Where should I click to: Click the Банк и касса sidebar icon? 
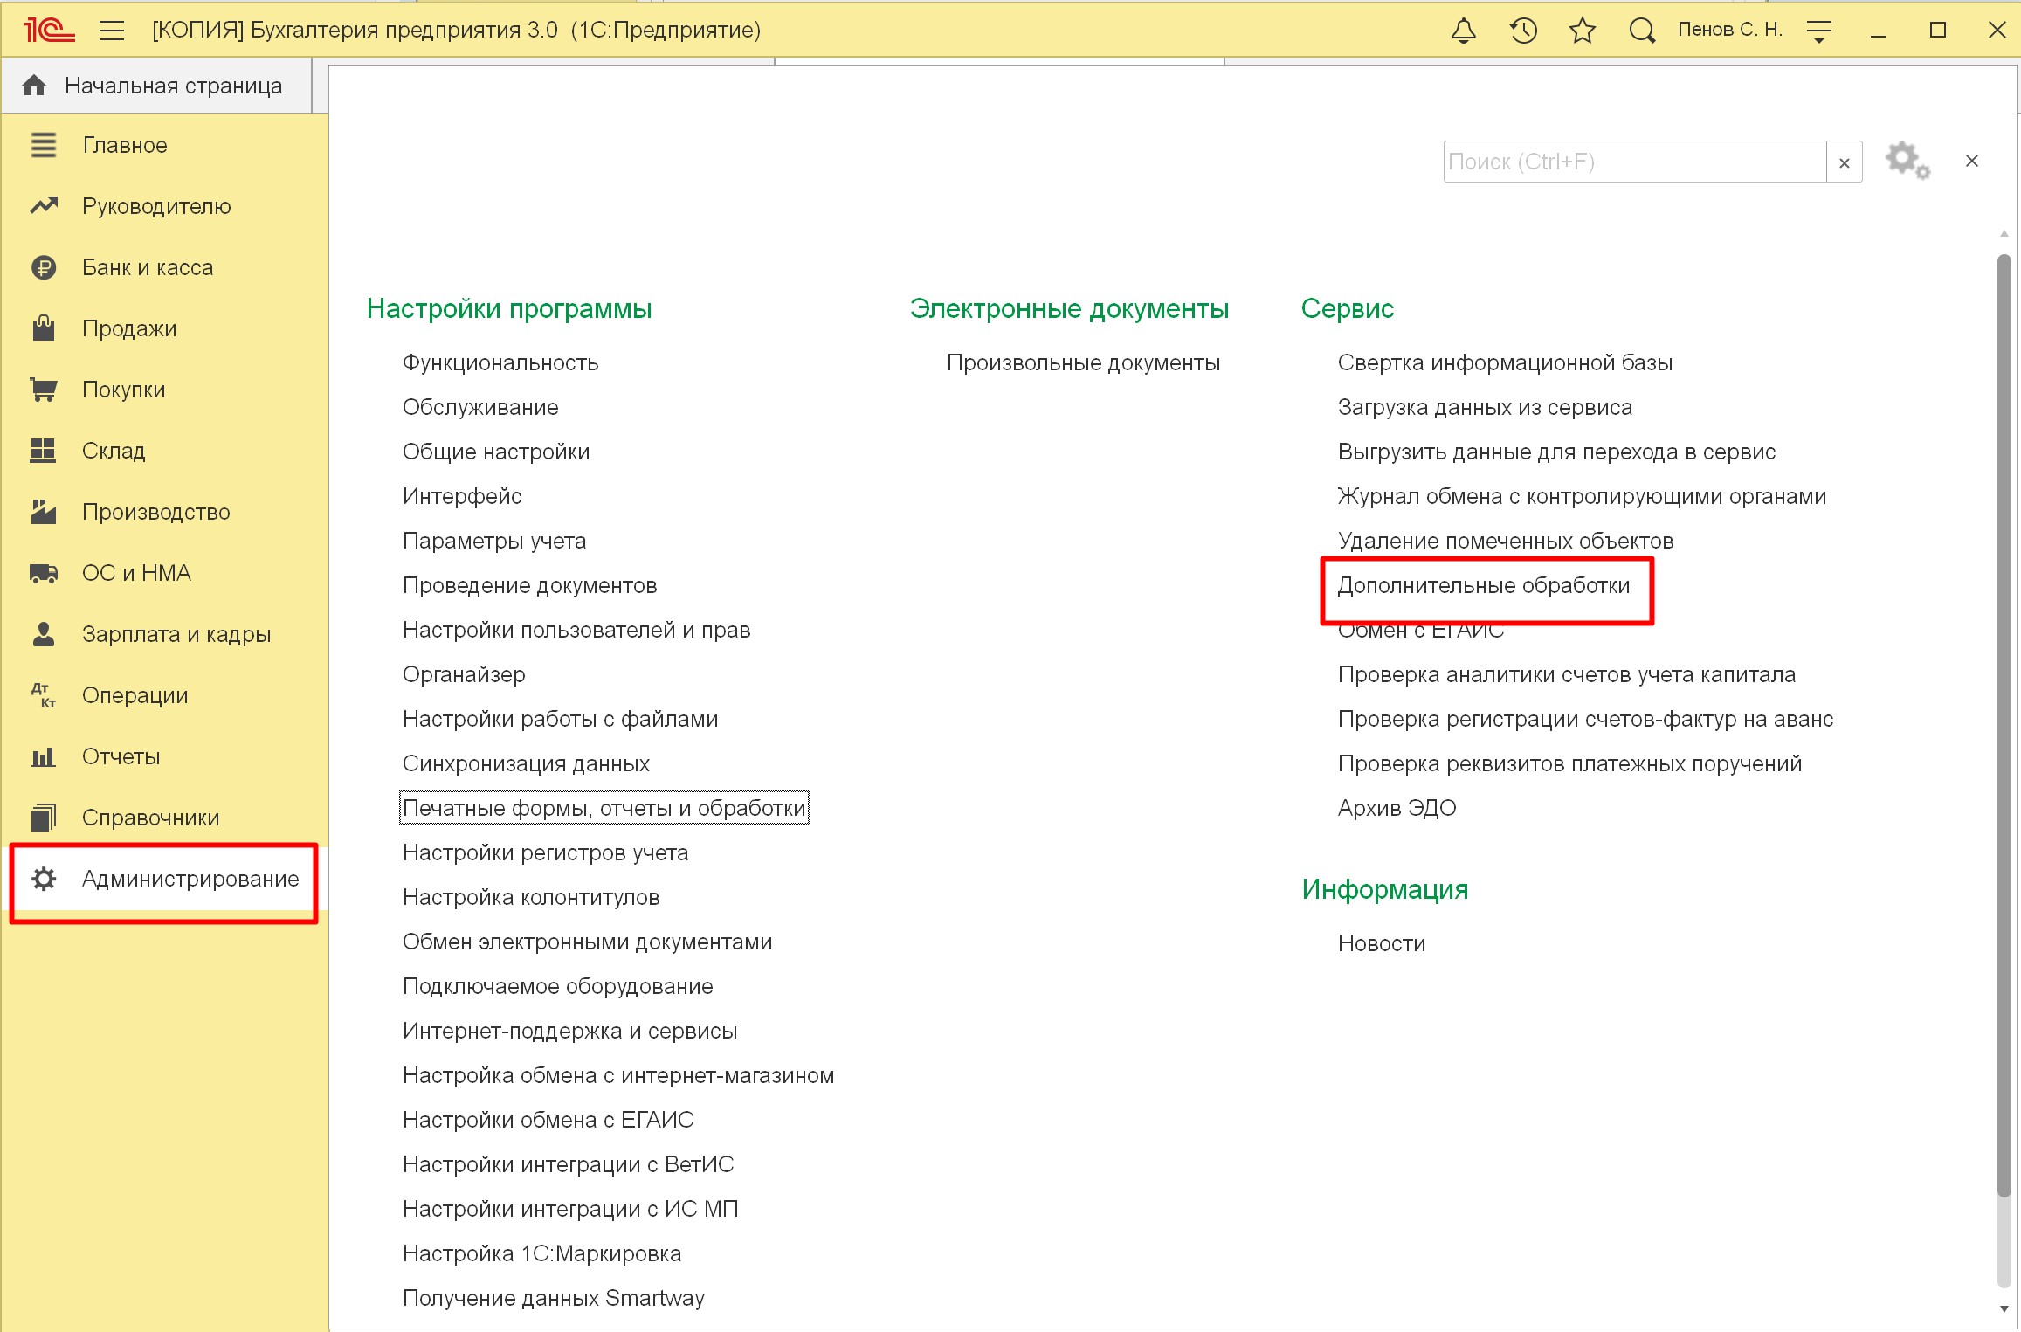[x=42, y=267]
